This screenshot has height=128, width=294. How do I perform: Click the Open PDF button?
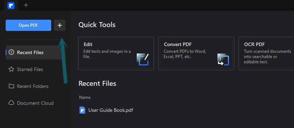click(x=28, y=25)
